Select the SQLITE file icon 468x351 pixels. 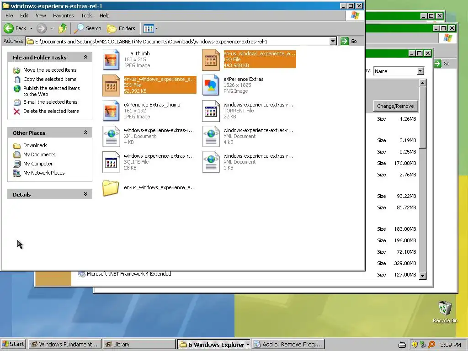(111, 162)
